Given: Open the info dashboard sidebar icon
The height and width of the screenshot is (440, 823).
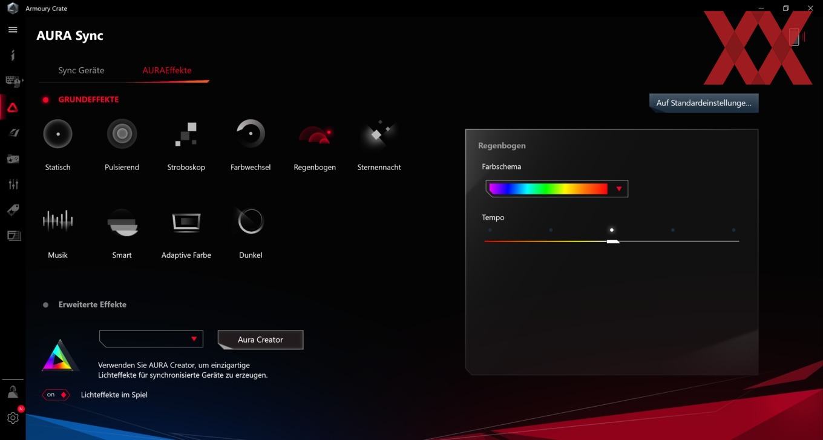Looking at the screenshot, I should pyautogui.click(x=13, y=55).
